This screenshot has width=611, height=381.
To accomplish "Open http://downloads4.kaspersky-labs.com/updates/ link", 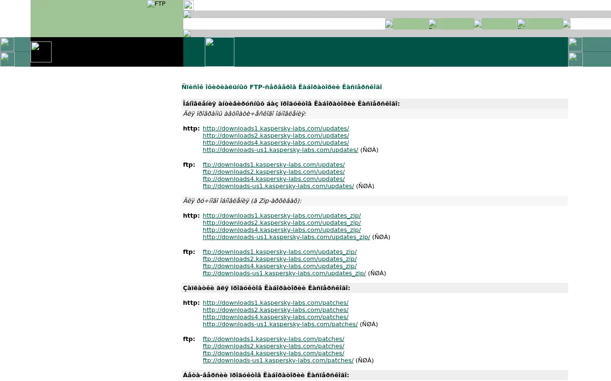I will [276, 143].
